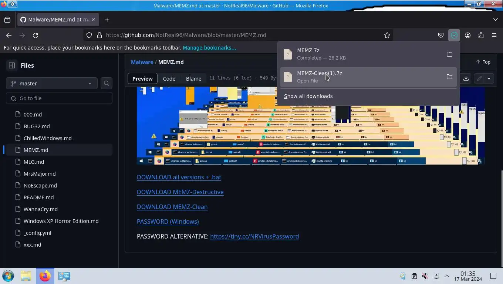Viewport: 503px width, 284px height.
Task: Save page to Pocket
Action: [x=441, y=35]
